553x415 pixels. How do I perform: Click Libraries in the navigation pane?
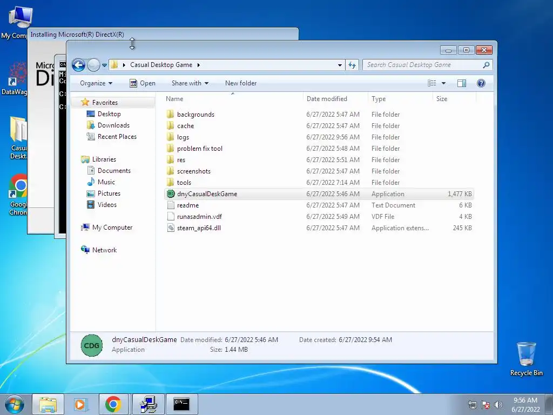click(x=104, y=159)
